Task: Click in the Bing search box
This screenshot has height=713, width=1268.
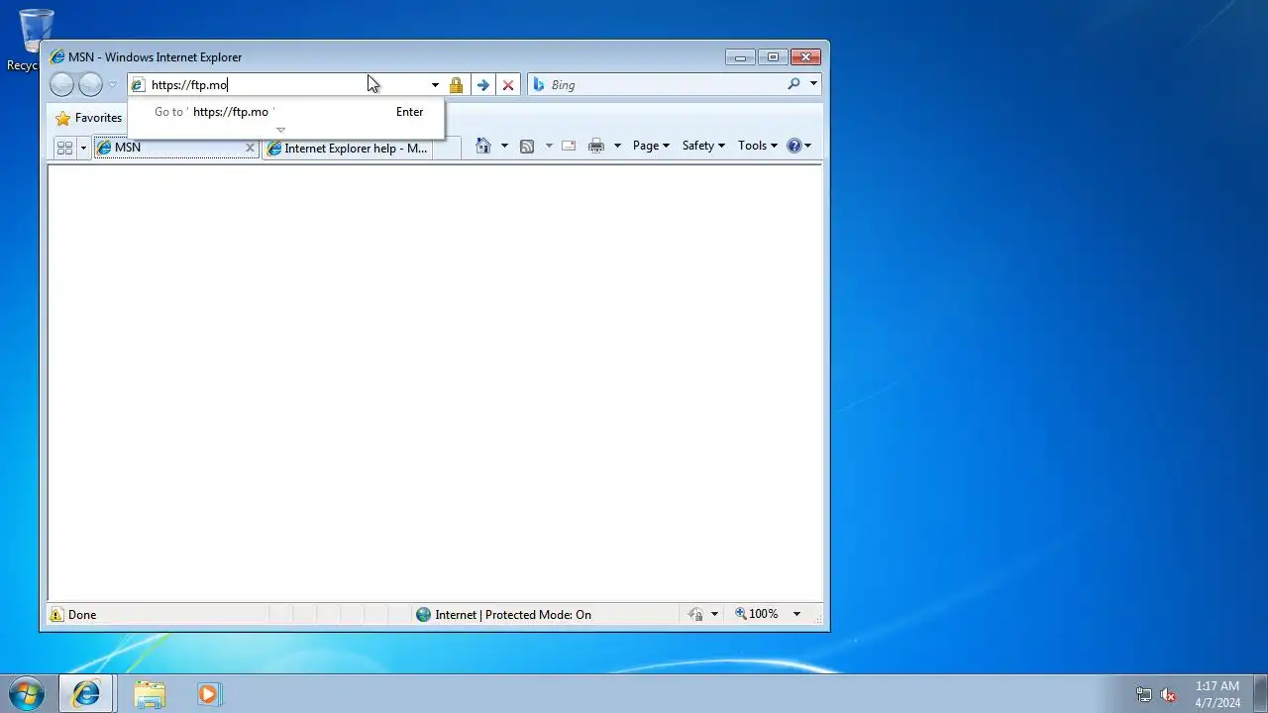Action: click(x=664, y=85)
